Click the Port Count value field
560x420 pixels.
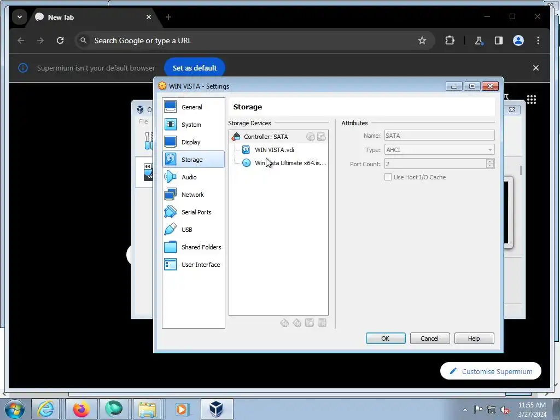435,164
